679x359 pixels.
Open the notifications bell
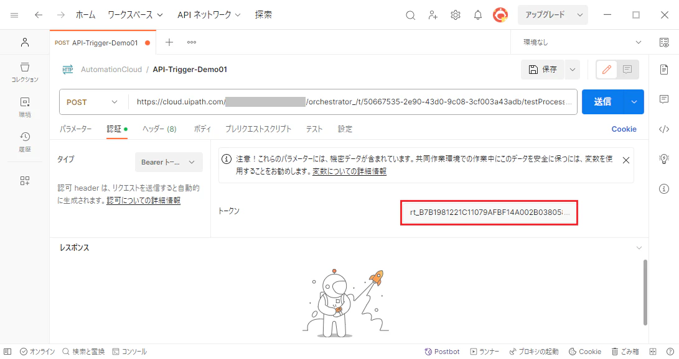click(x=477, y=15)
